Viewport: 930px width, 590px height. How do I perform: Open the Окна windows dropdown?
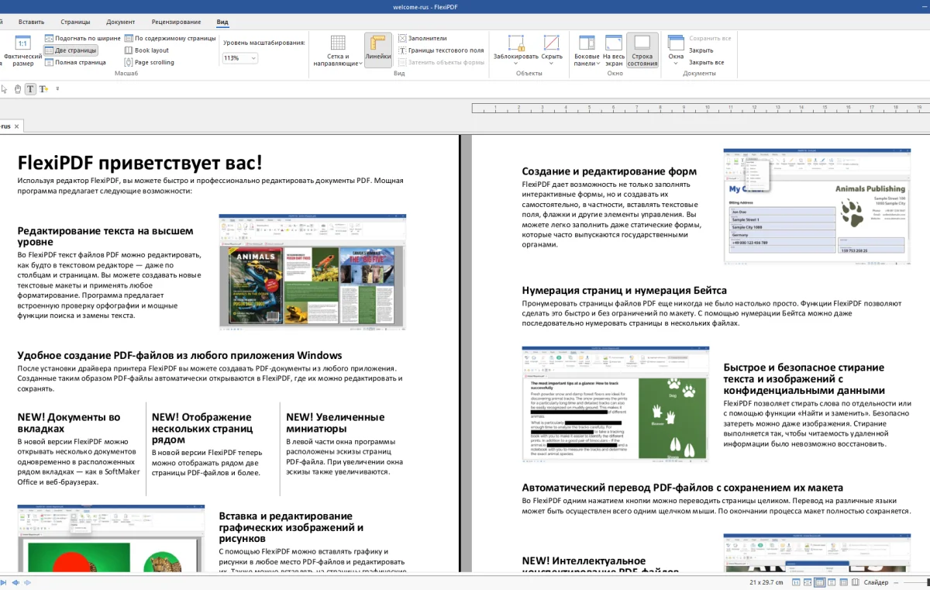click(676, 48)
